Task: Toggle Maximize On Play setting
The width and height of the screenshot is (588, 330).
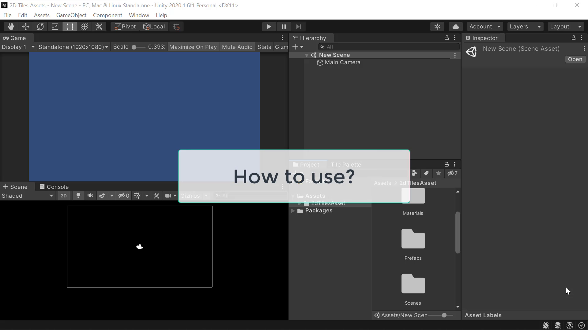Action: [193, 47]
